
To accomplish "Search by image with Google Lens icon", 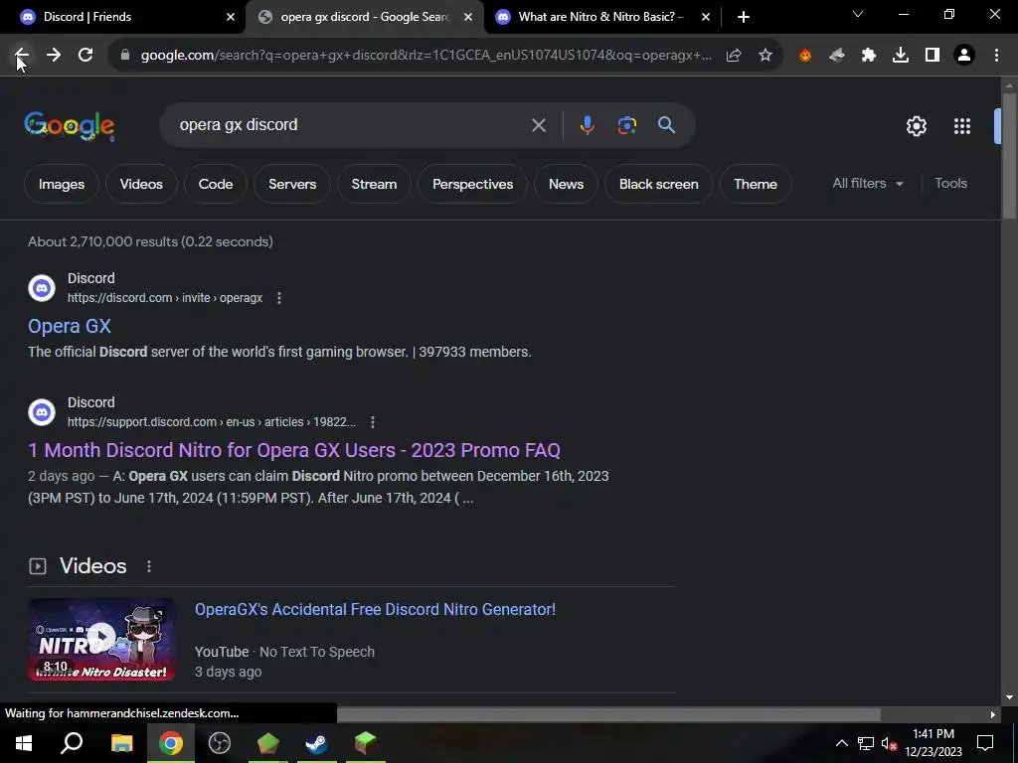I will pos(626,125).
